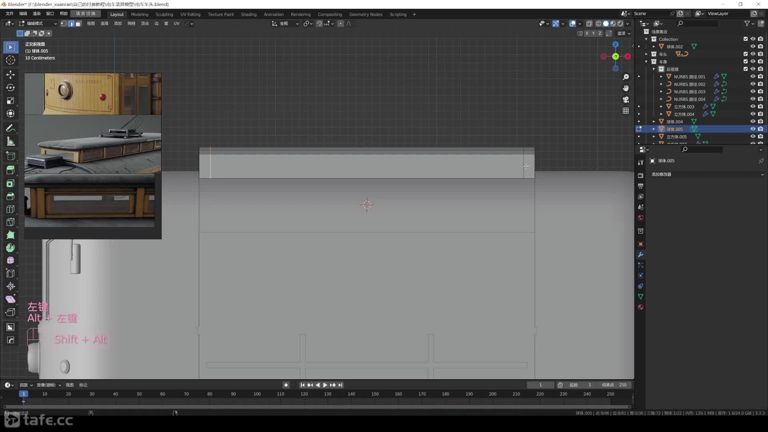Select the Measure ruler tool
Viewport: 768px width, 432px height.
point(11,141)
